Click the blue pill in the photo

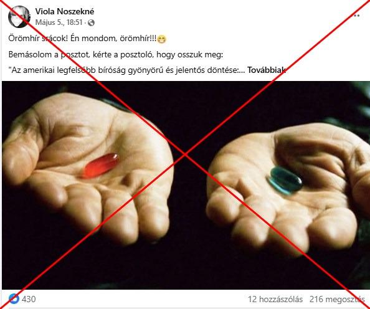click(x=286, y=180)
